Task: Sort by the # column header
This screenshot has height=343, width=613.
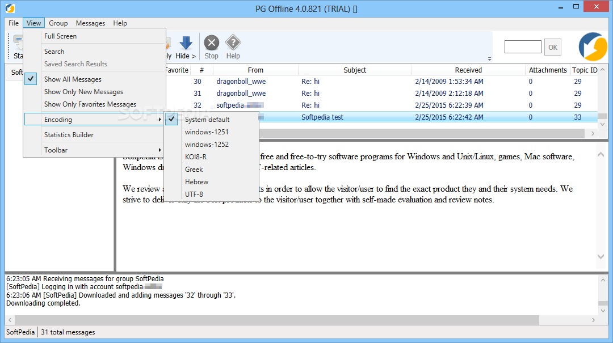Action: click(201, 70)
